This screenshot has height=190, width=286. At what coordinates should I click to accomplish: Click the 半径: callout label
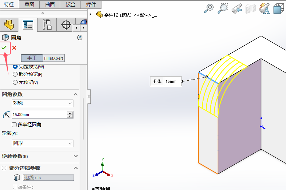click(x=157, y=81)
